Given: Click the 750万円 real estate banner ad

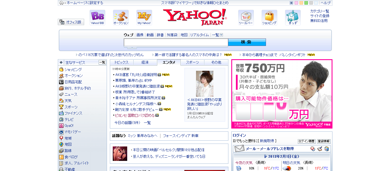Looking at the screenshot, I should pos(282,94).
